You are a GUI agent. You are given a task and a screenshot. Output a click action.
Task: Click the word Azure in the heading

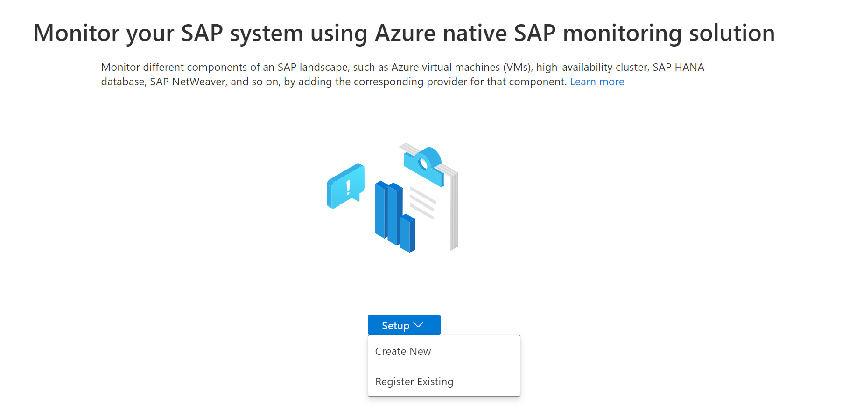coord(405,34)
